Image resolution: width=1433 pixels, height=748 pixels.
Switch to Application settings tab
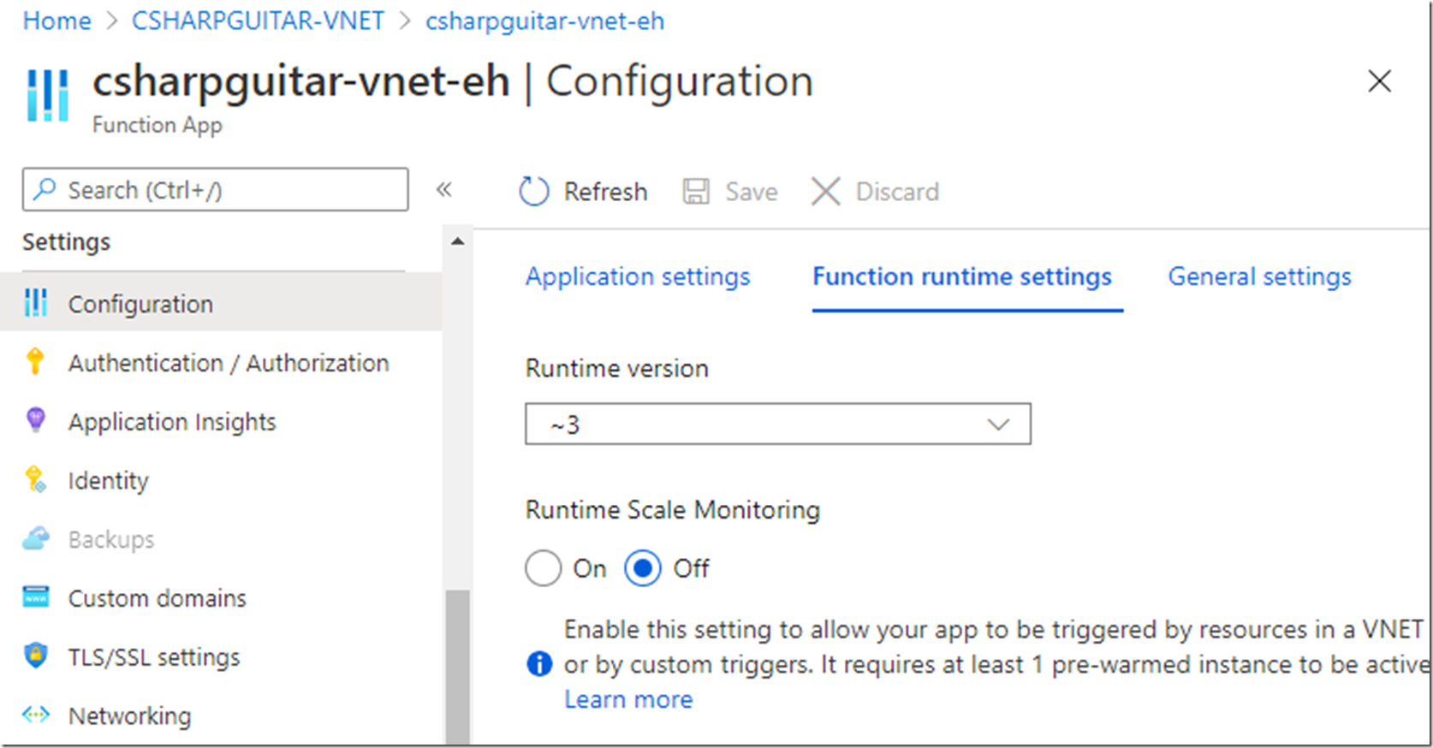click(x=638, y=277)
